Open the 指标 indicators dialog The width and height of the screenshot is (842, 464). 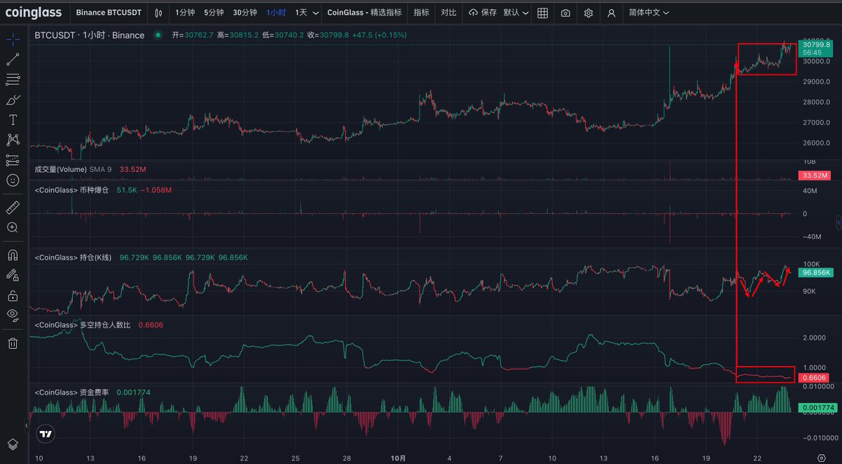(421, 13)
